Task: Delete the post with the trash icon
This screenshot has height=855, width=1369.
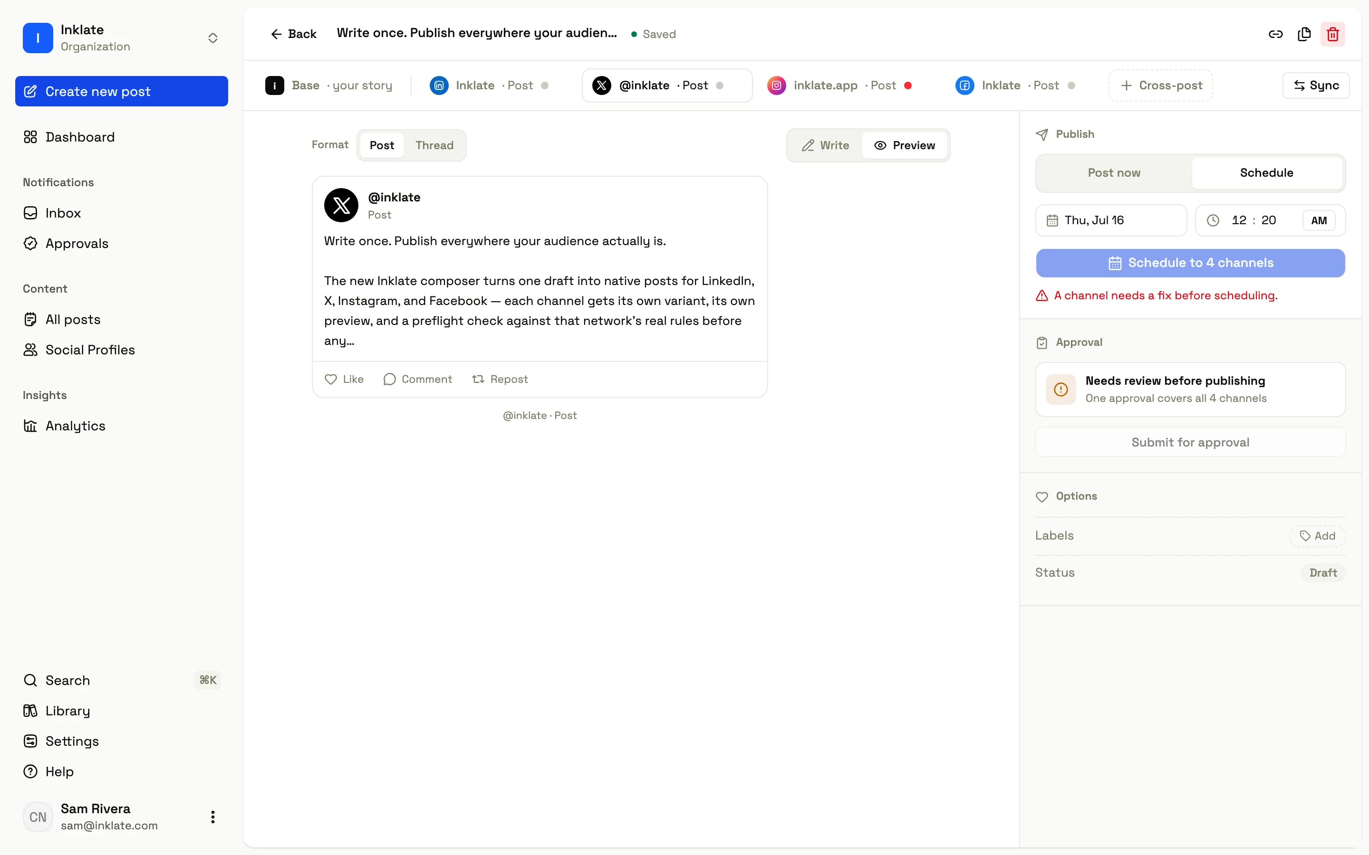Action: pyautogui.click(x=1332, y=34)
